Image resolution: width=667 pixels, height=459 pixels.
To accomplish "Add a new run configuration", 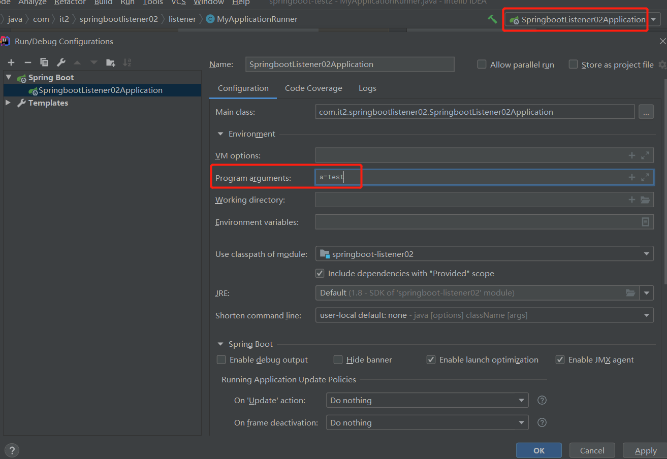I will pos(11,62).
